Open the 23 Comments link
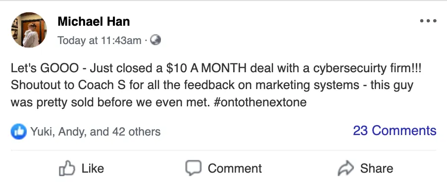Viewport: 447px width, 186px height. pyautogui.click(x=395, y=131)
